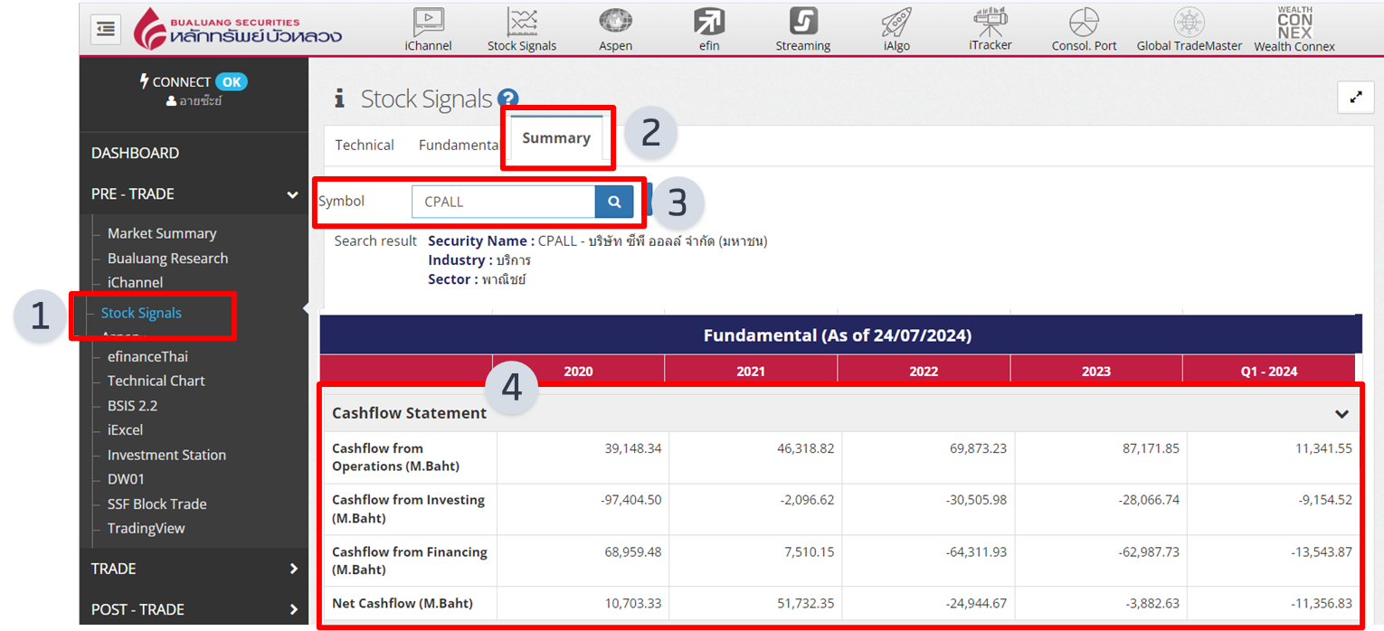Click the Sector พาณิชย์ line
Screen dimensions: 1384x631
(477, 279)
